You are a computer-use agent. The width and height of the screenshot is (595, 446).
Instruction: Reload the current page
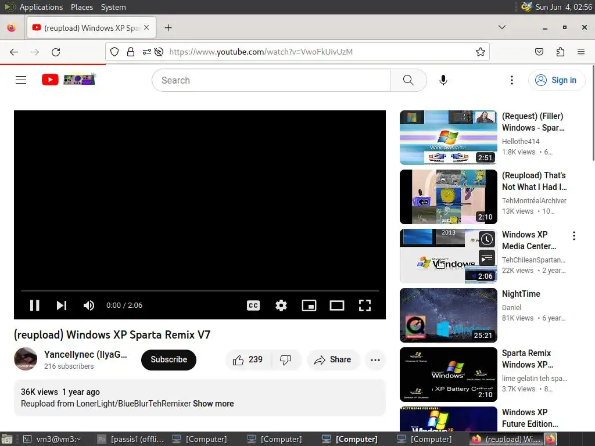click(56, 52)
